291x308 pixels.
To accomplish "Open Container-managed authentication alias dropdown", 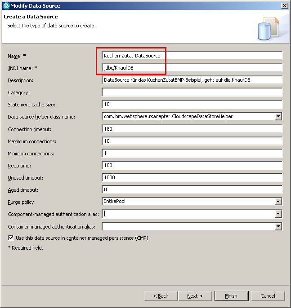I will click(278, 226).
